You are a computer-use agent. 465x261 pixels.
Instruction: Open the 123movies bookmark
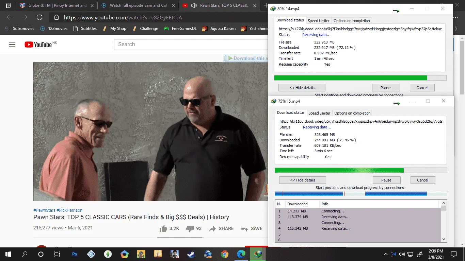pos(53,29)
